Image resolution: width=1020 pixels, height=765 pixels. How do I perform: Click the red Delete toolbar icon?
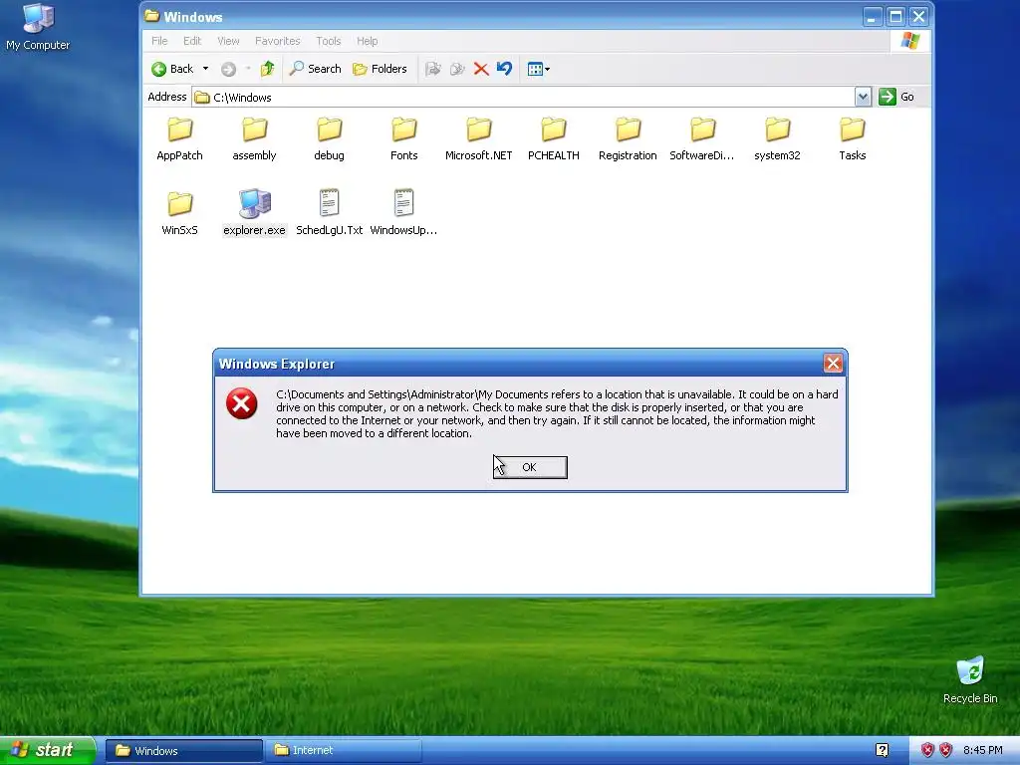[481, 69]
